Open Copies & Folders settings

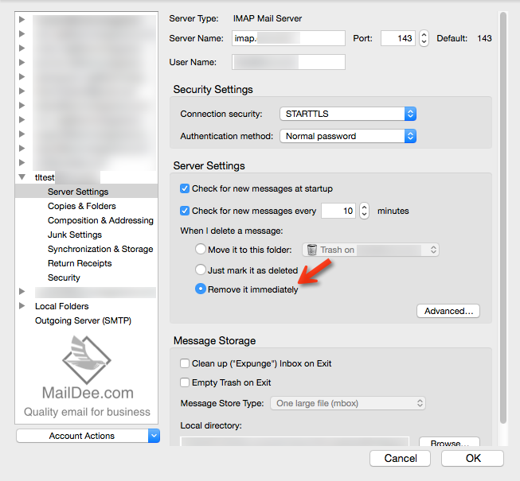[81, 206]
